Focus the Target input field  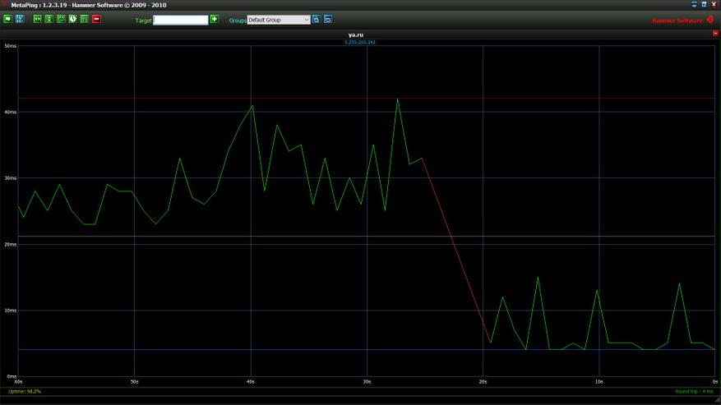[x=181, y=20]
